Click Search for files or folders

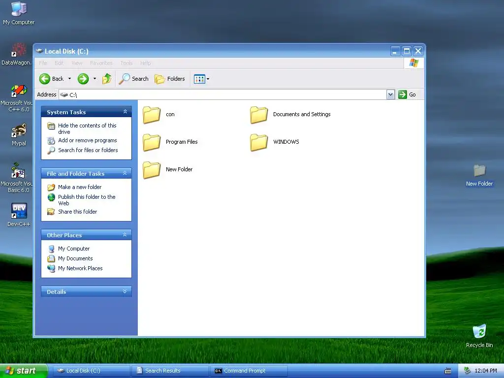(88, 150)
